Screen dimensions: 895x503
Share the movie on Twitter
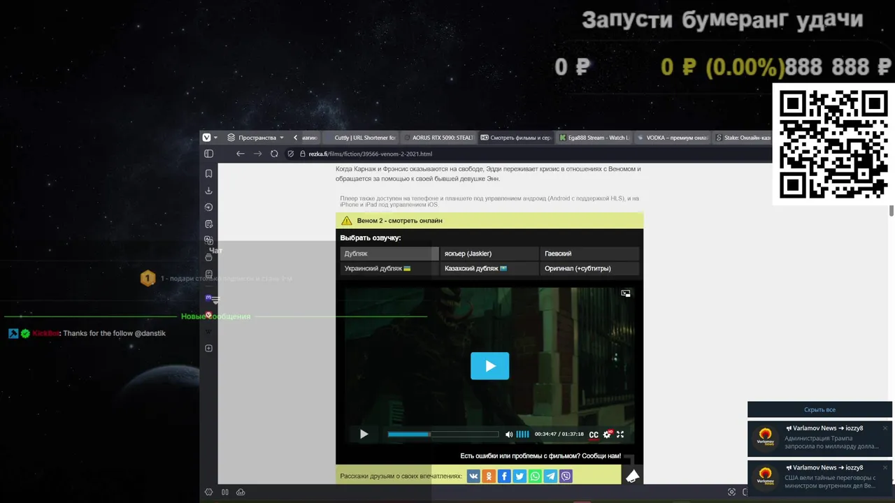[x=520, y=476]
